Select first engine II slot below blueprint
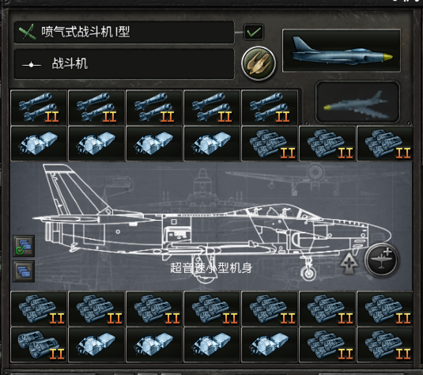The height and width of the screenshot is (375, 423). (x=39, y=309)
